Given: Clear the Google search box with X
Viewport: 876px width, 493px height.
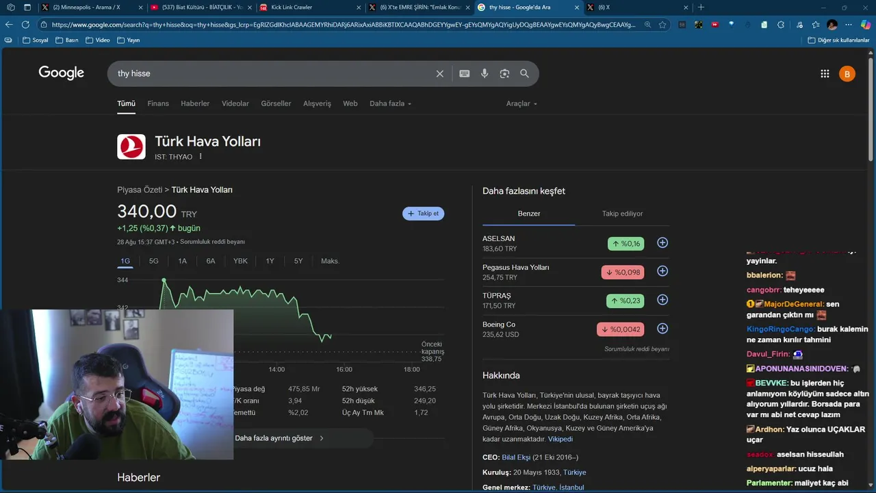Looking at the screenshot, I should point(440,73).
